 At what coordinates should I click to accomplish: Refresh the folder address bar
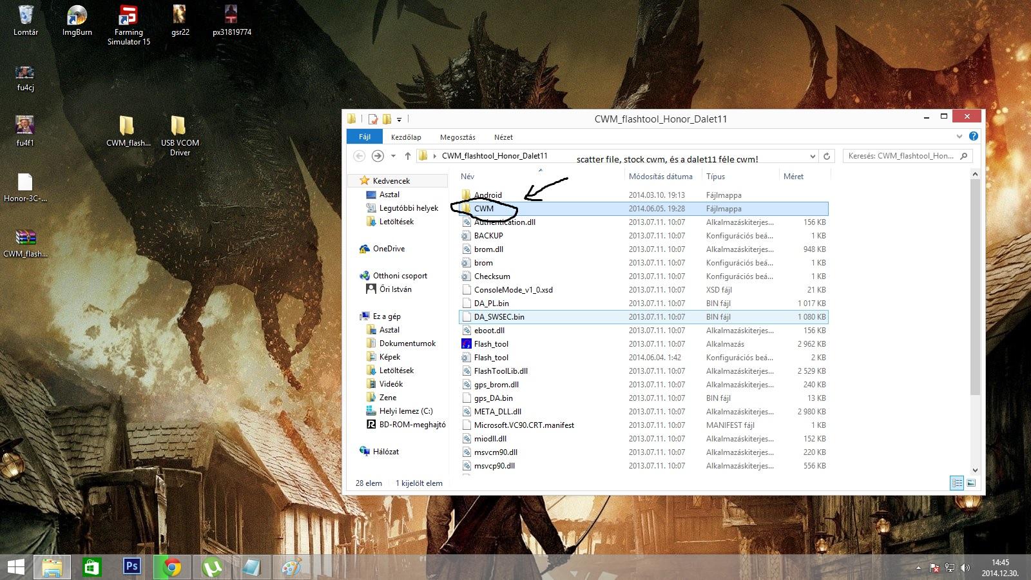[827, 156]
